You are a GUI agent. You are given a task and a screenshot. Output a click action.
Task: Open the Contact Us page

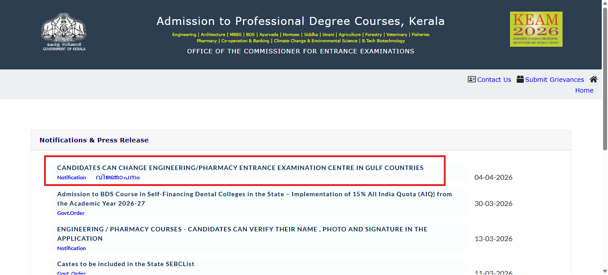click(x=494, y=80)
